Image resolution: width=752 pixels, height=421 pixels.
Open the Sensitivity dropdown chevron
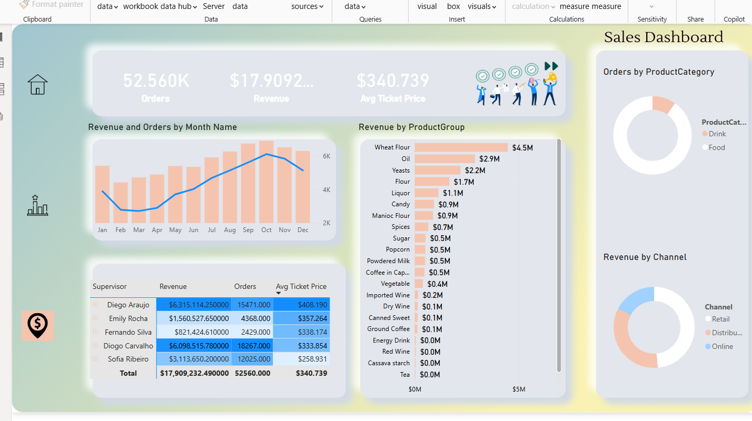(652, 6)
